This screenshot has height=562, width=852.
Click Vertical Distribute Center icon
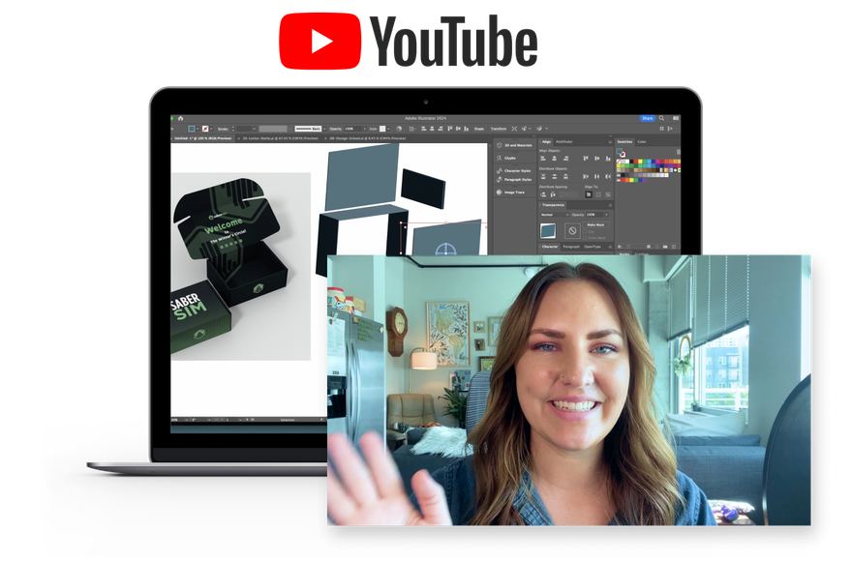[554, 176]
